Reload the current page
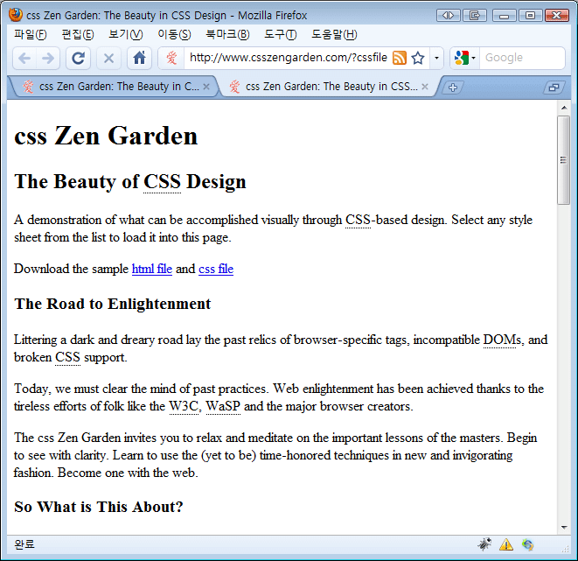 [x=78, y=58]
